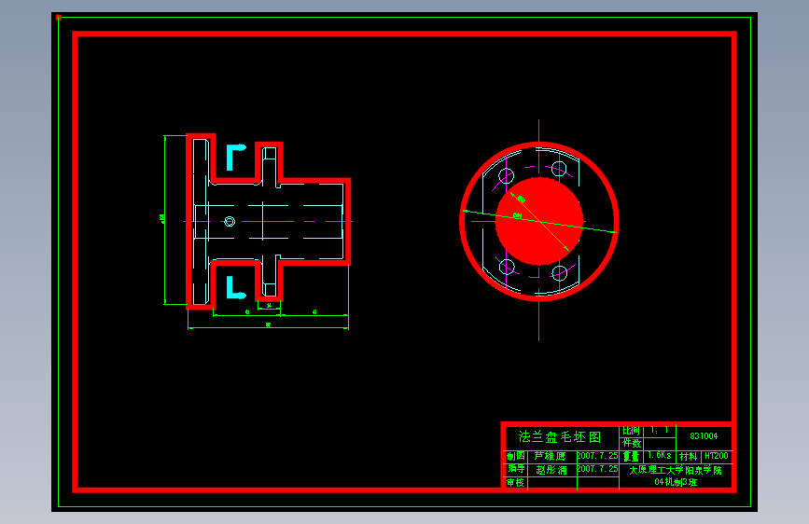Image resolution: width=809 pixels, height=524 pixels.
Task: Select the 件数 label cell
Action: [632, 443]
